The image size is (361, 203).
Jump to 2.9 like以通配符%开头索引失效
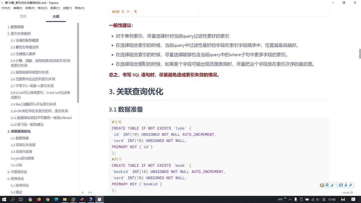coord(34,104)
